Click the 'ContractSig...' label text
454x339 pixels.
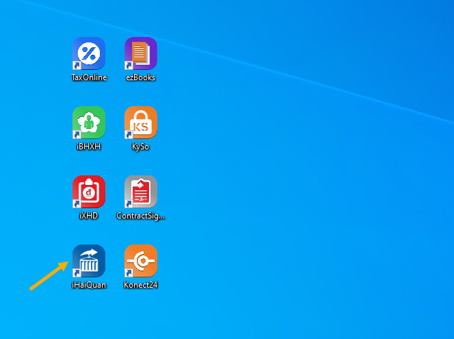coord(141,216)
